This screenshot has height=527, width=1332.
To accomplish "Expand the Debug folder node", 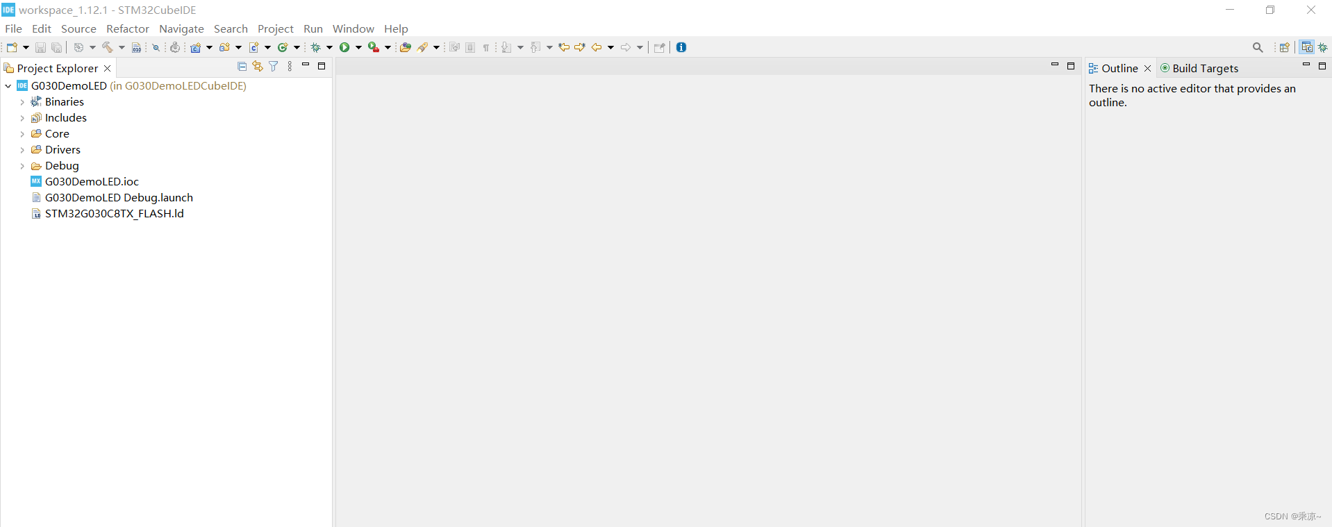I will (x=22, y=166).
